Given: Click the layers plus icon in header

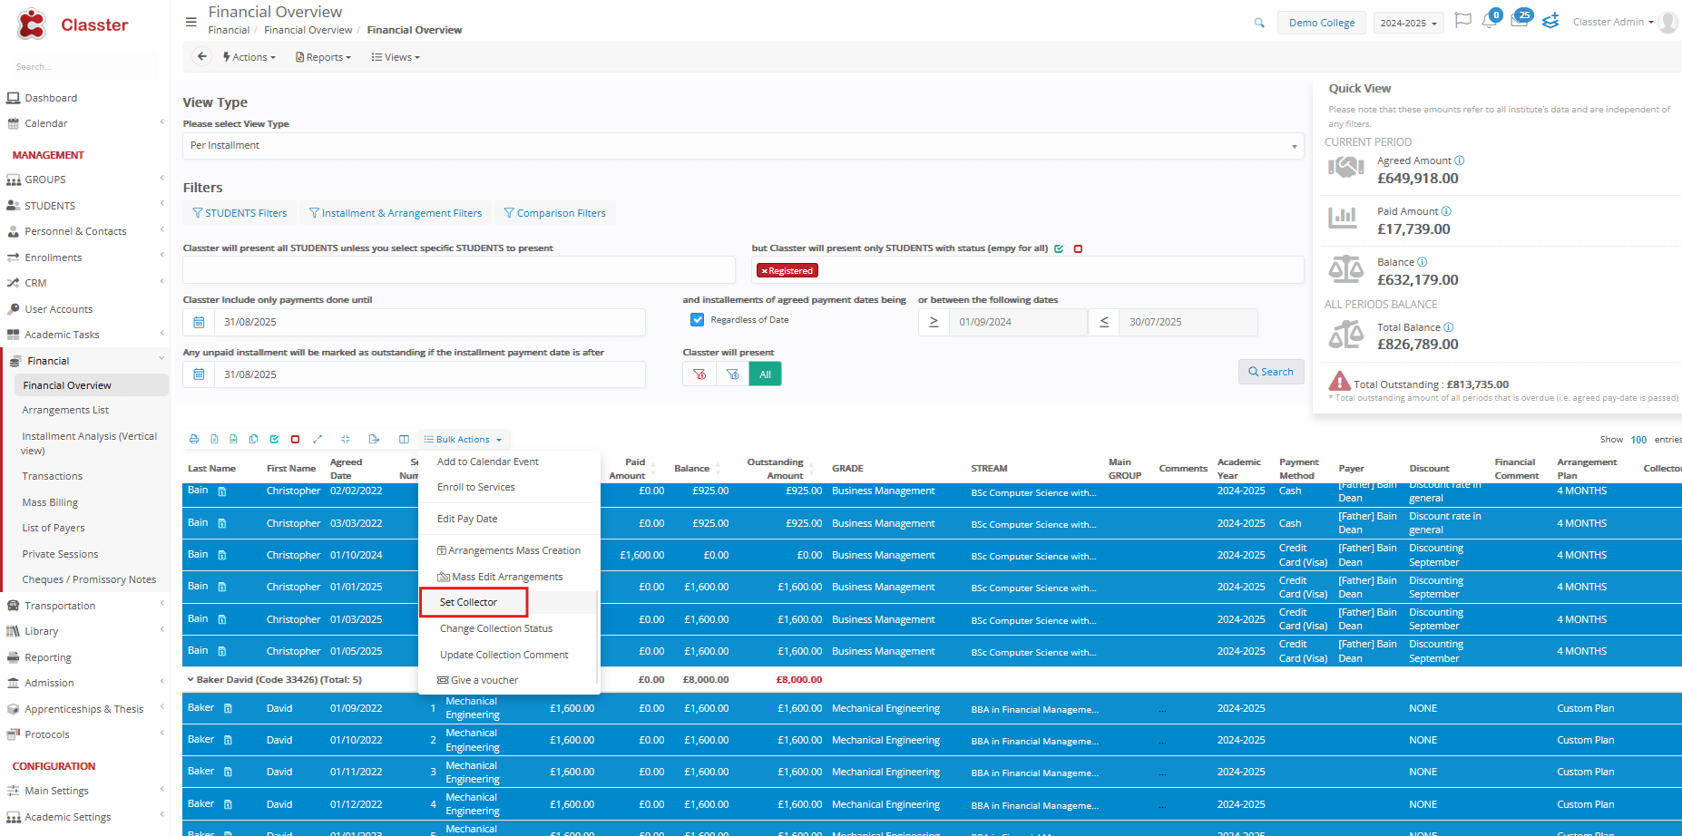Looking at the screenshot, I should [1550, 22].
